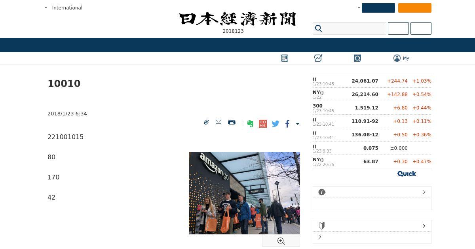Expand more share options arrow
This screenshot has width=475, height=249.
[x=298, y=124]
